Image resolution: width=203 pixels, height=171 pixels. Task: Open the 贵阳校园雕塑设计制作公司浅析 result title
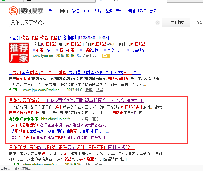tap(76, 100)
